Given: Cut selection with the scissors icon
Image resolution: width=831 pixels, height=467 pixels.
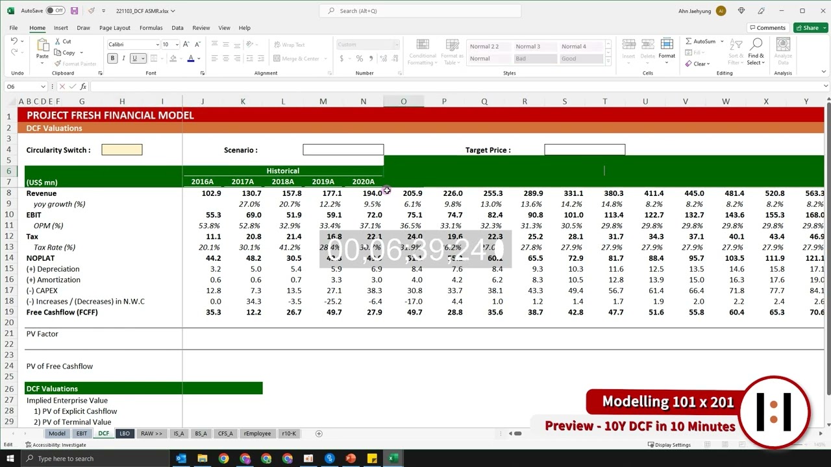Looking at the screenshot, I should pos(58,42).
